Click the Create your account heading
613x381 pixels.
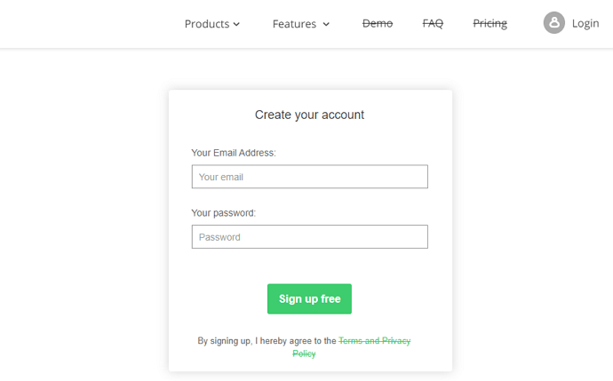coord(310,115)
